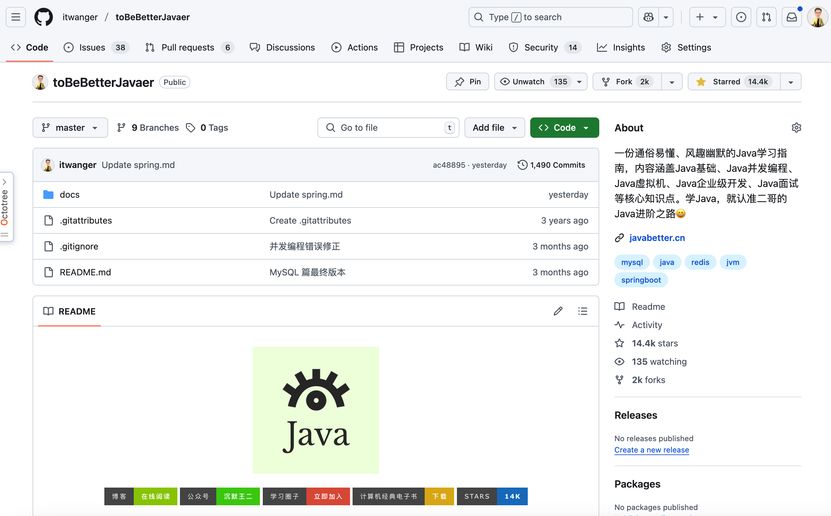Pin the repository to your profile
The height and width of the screenshot is (516, 831).
467,81
